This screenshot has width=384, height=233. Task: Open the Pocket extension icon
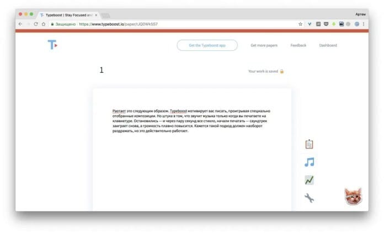(x=326, y=24)
